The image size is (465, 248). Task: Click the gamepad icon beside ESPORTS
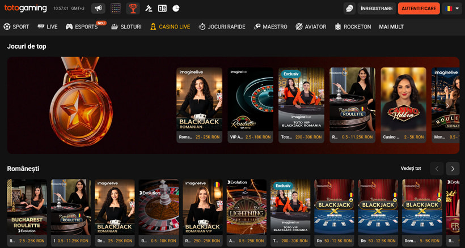[x=69, y=27]
